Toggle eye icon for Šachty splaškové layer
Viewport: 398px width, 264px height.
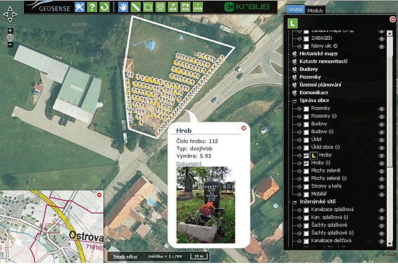point(381,225)
